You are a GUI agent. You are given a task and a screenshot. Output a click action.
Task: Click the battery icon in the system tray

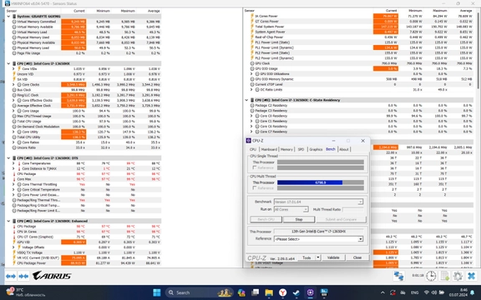tap(442, 292)
